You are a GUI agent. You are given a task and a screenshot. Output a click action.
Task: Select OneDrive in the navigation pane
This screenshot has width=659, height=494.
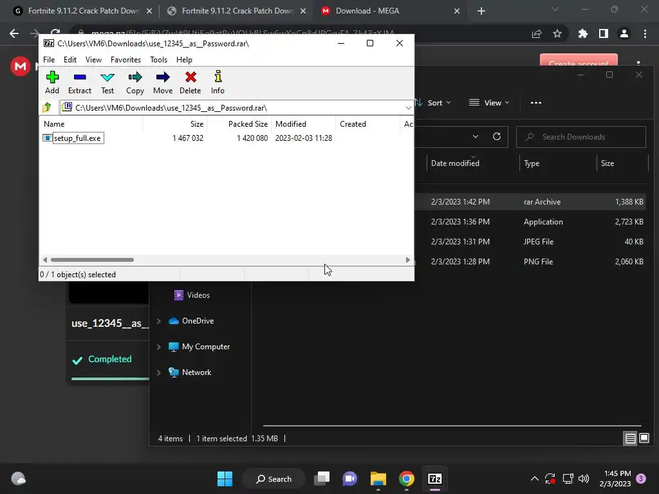(x=191, y=321)
